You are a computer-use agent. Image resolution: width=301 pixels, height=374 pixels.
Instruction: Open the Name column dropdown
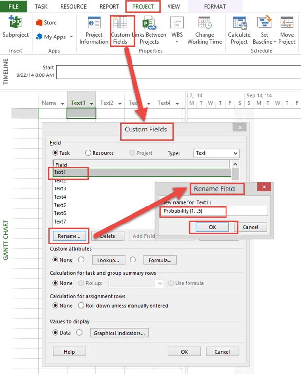coord(62,104)
